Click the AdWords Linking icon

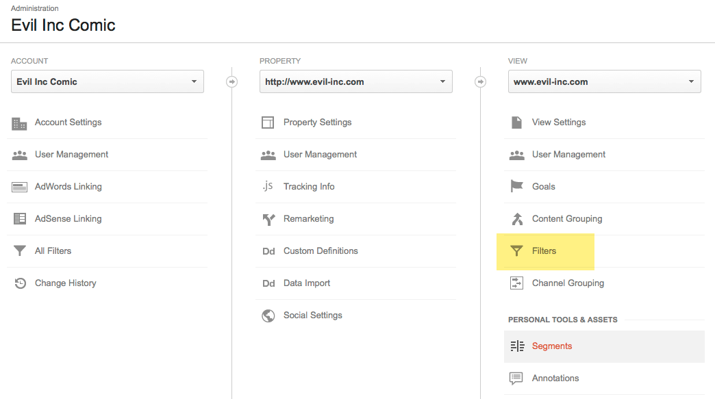click(19, 187)
